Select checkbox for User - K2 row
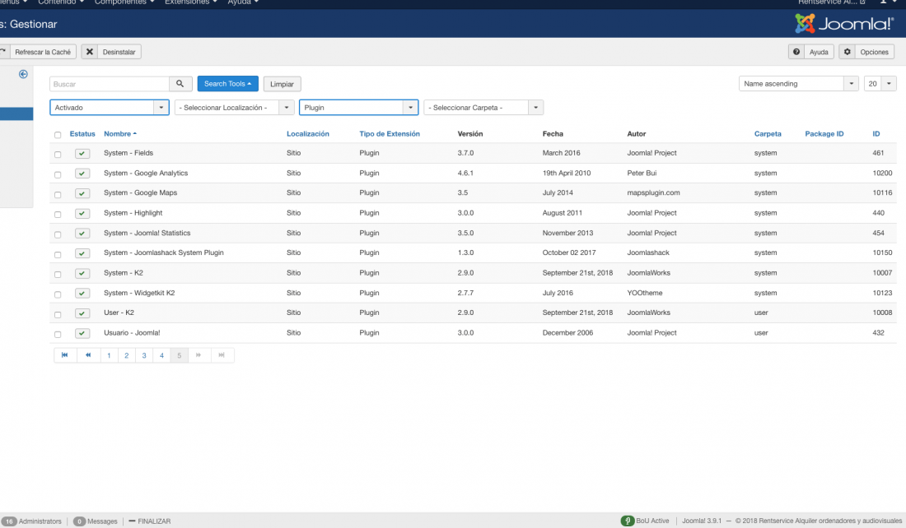The image size is (906, 528). click(x=58, y=314)
